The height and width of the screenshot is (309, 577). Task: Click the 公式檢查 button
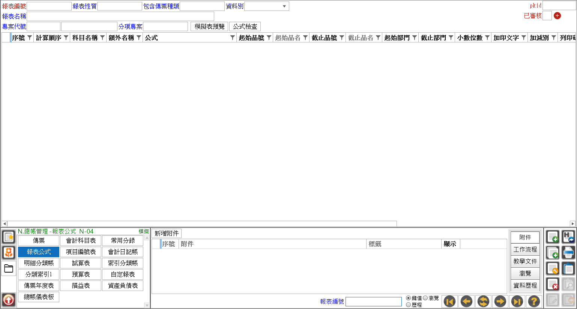click(x=245, y=27)
